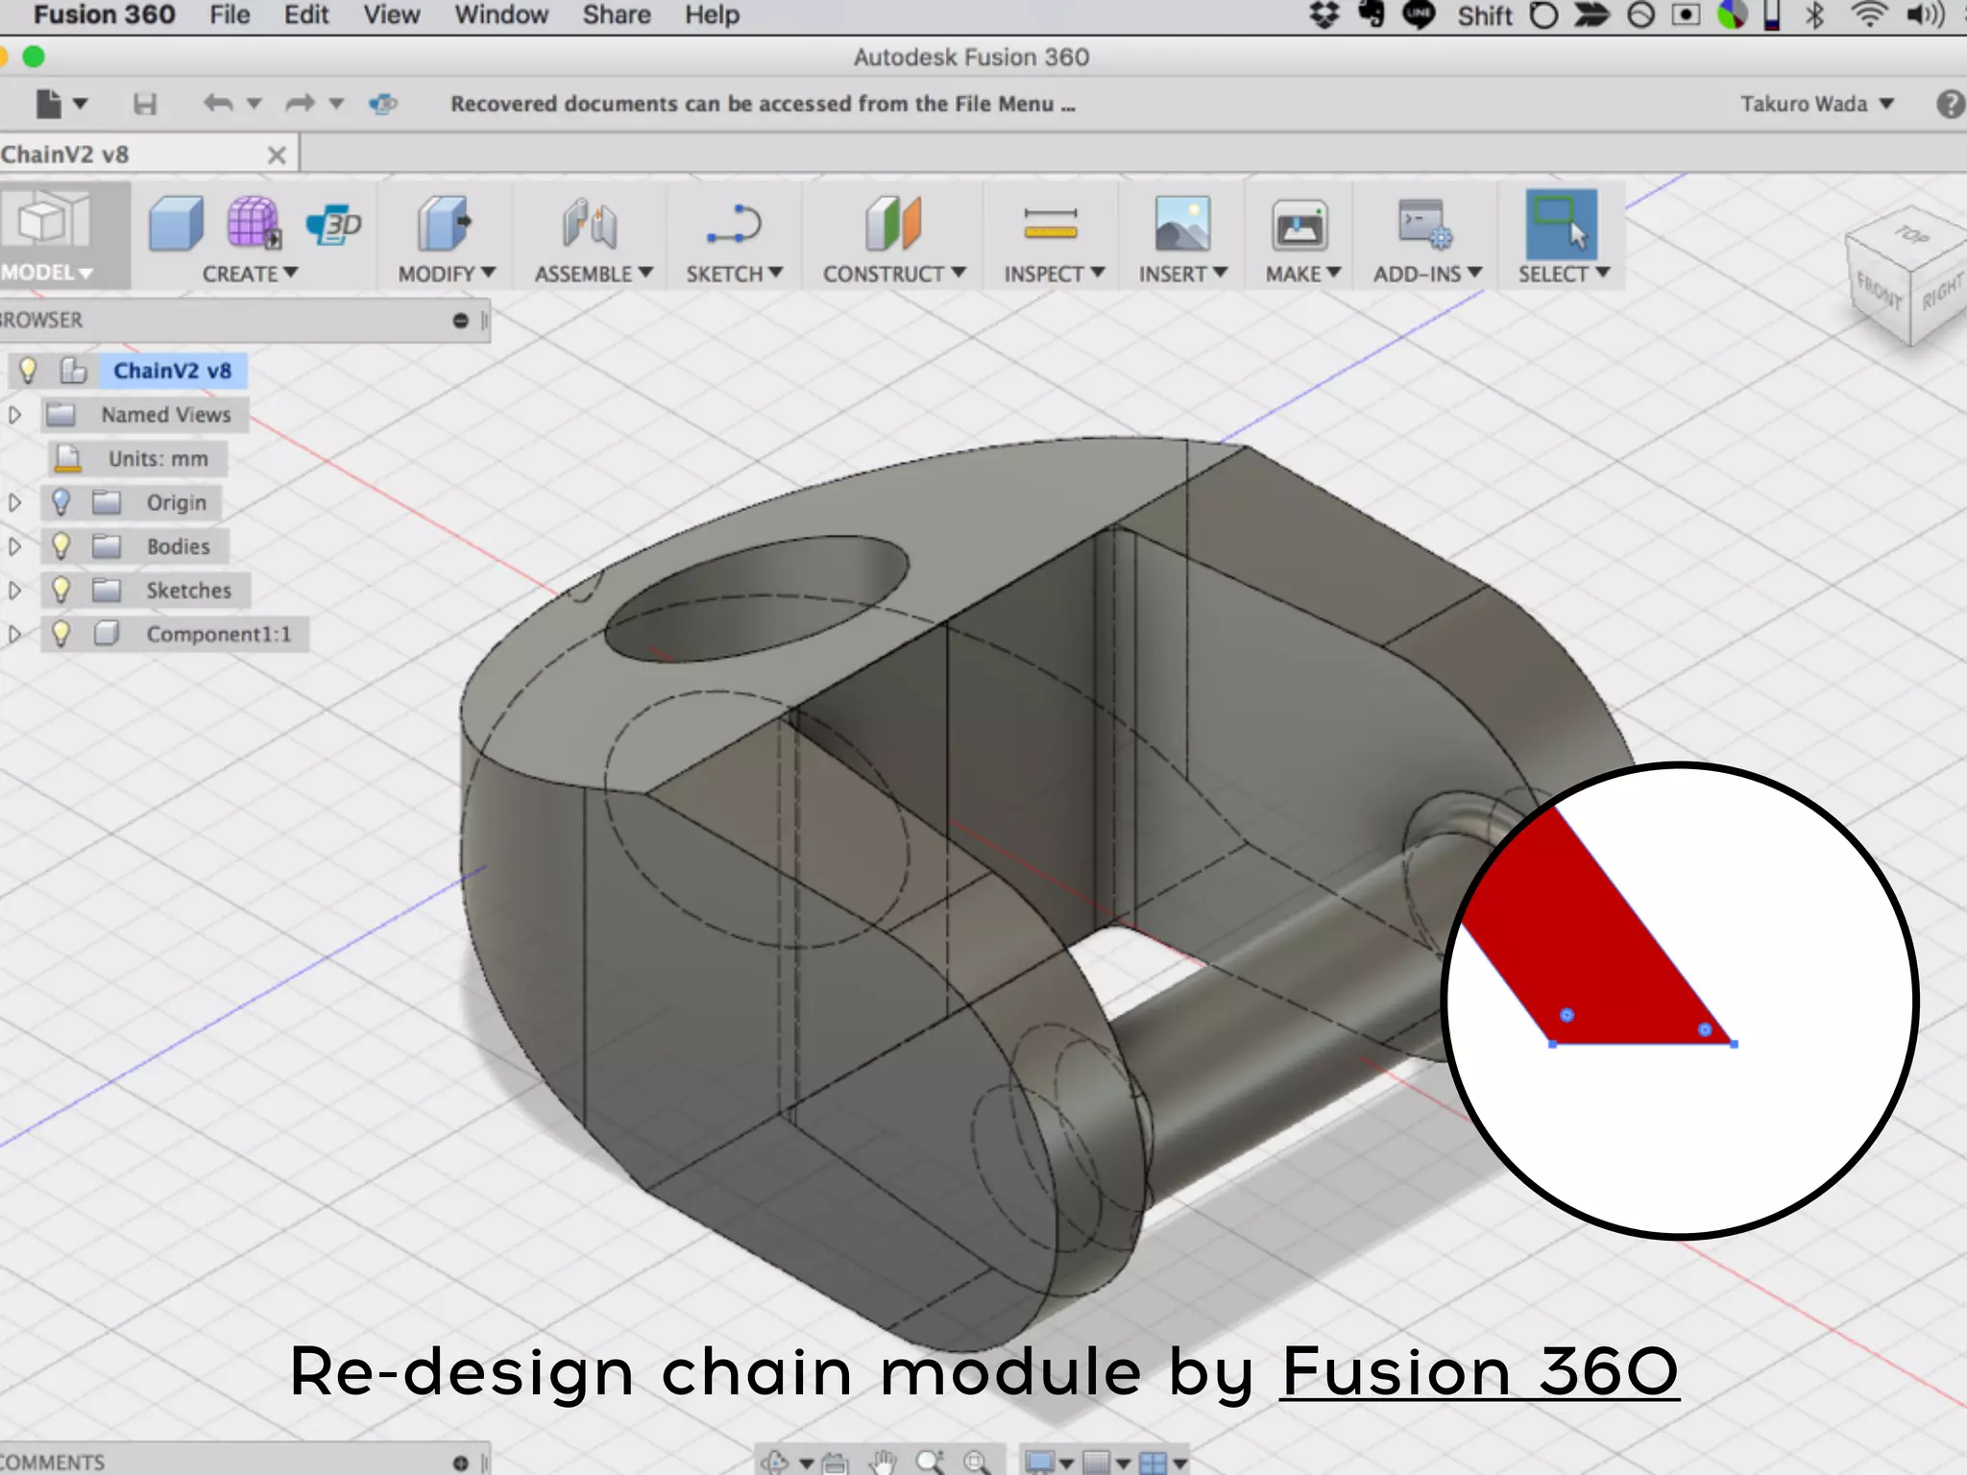Click the Modify press-pull icon
The height and width of the screenshot is (1475, 1967).
(444, 224)
